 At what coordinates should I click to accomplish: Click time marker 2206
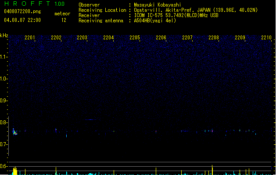coord(161,37)
